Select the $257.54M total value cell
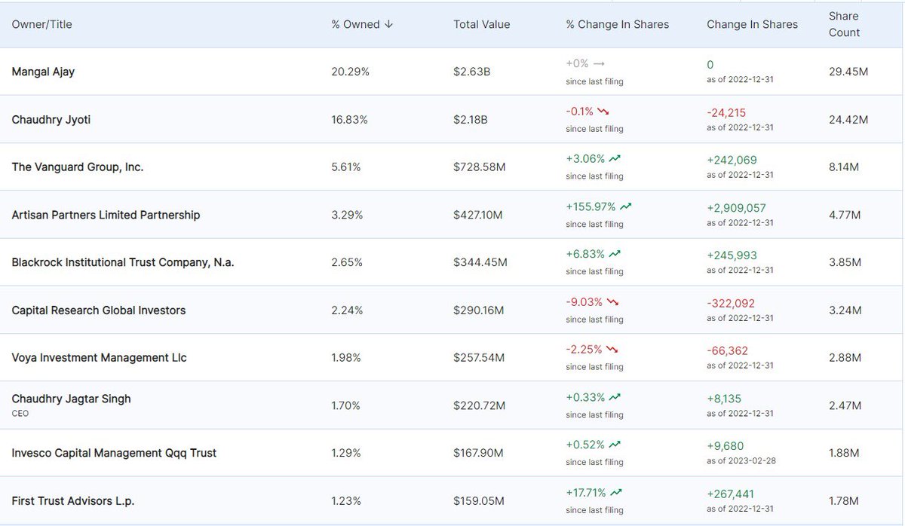 pos(478,357)
